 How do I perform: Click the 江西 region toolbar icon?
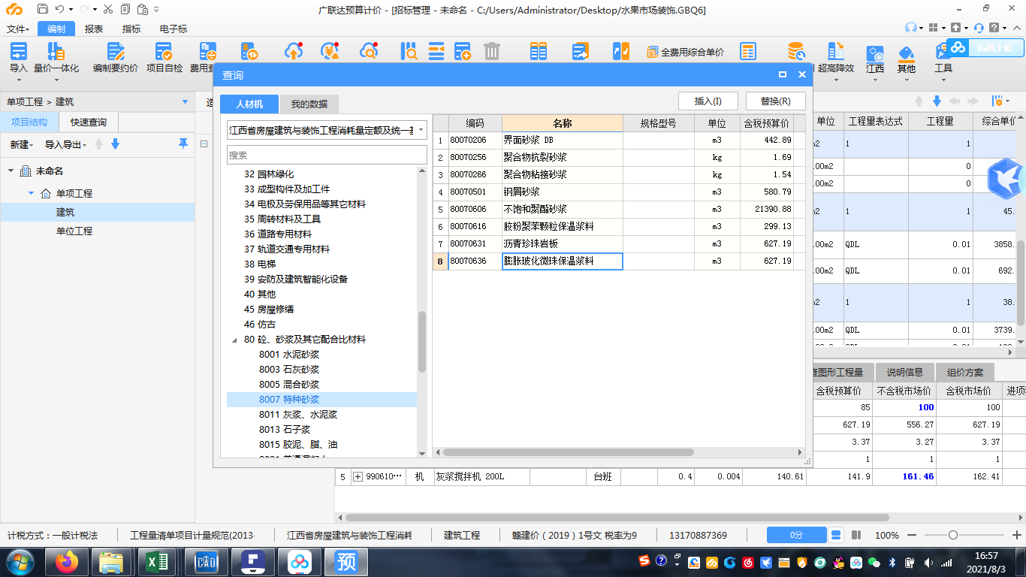click(x=875, y=59)
